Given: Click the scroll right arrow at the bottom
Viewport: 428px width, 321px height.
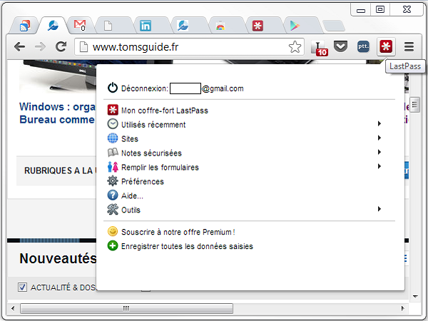Looking at the screenshot, I should 402,308.
